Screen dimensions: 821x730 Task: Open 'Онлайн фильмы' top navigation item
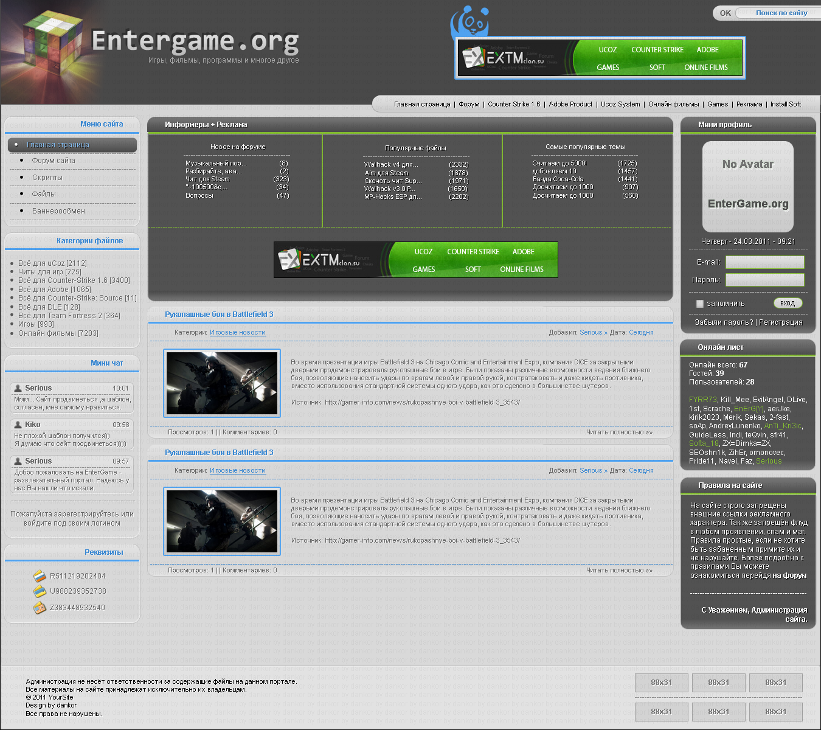674,104
